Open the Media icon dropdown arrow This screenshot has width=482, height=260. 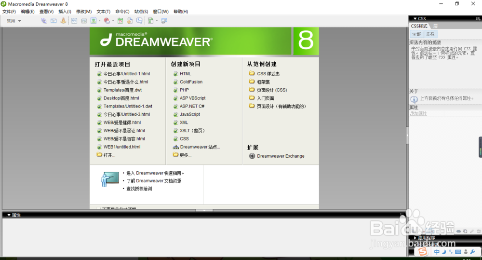pos(113,21)
